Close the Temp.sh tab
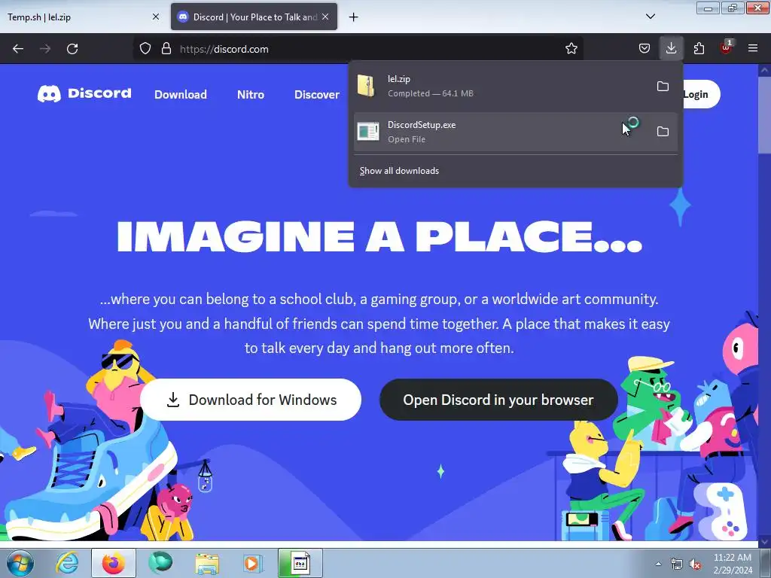Image resolution: width=771 pixels, height=578 pixels. tap(156, 17)
